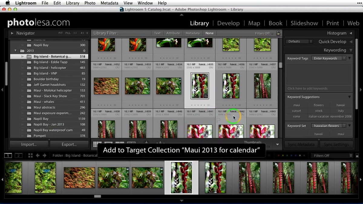Click collection badge on selected filmstrip photo
Image resolution: width=363 pixels, height=204 pixels.
(x=189, y=191)
